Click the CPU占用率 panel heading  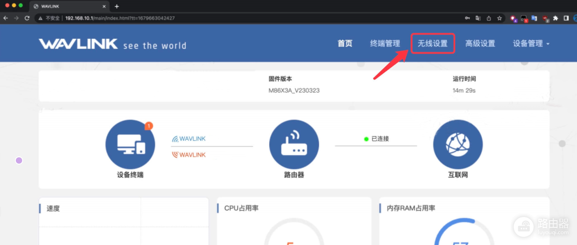(241, 208)
